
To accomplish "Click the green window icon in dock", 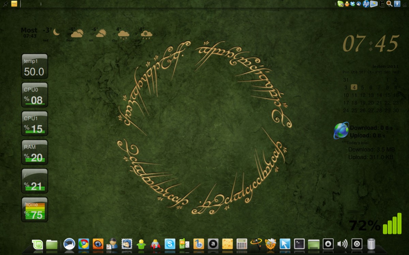I will (x=314, y=244).
